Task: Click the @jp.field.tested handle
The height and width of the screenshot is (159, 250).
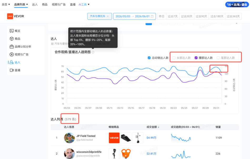Action: pos(84,140)
